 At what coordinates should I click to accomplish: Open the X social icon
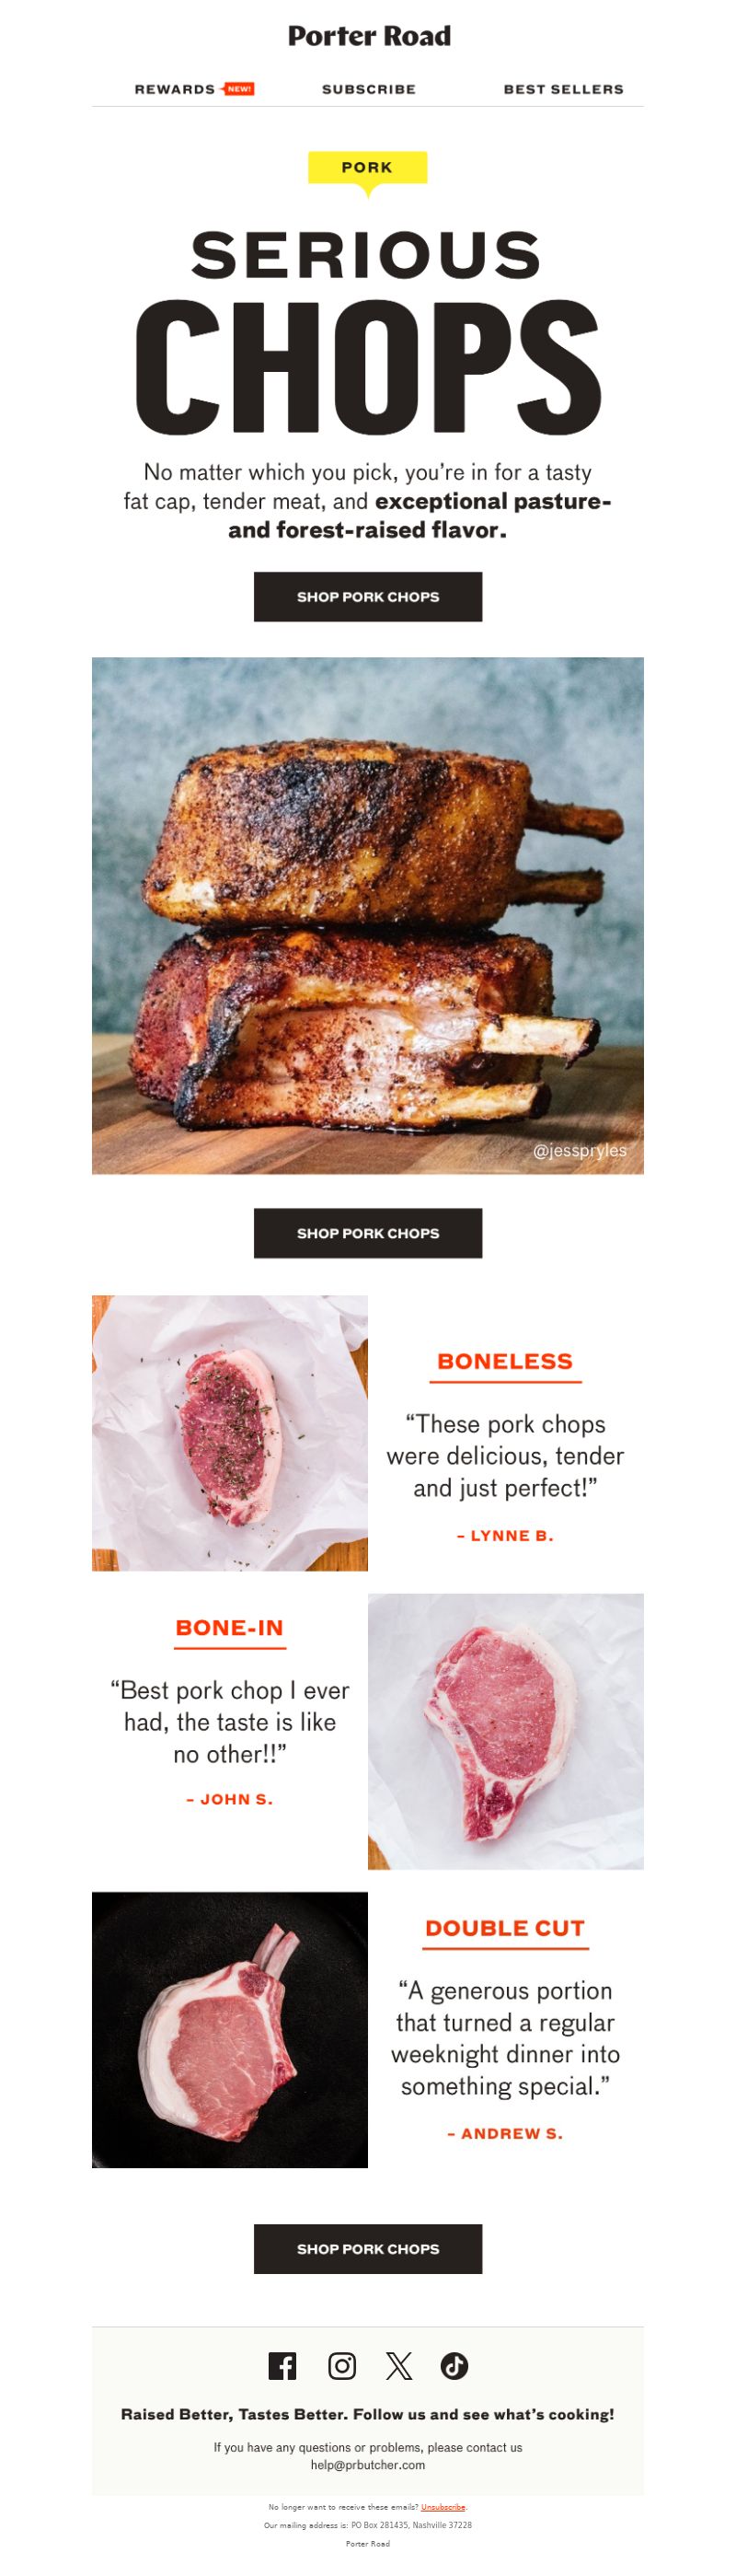(398, 2365)
